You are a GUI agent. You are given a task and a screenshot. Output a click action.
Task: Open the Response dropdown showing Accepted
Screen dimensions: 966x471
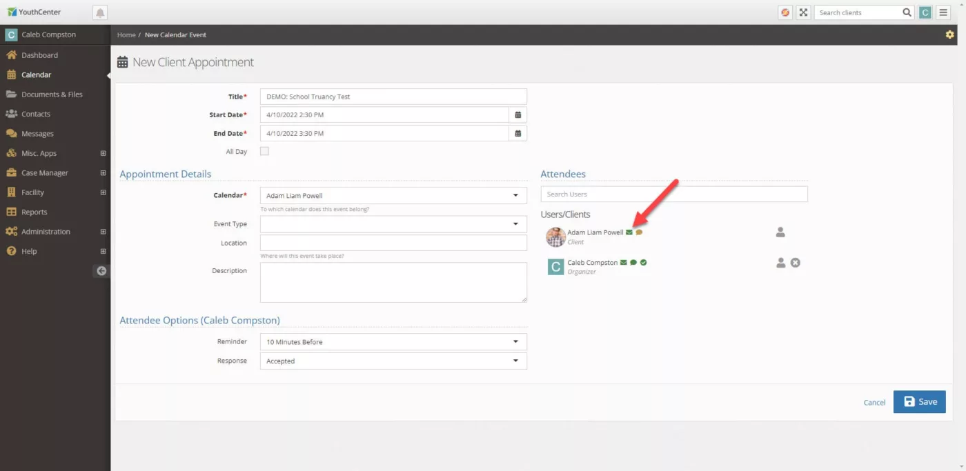click(x=393, y=361)
